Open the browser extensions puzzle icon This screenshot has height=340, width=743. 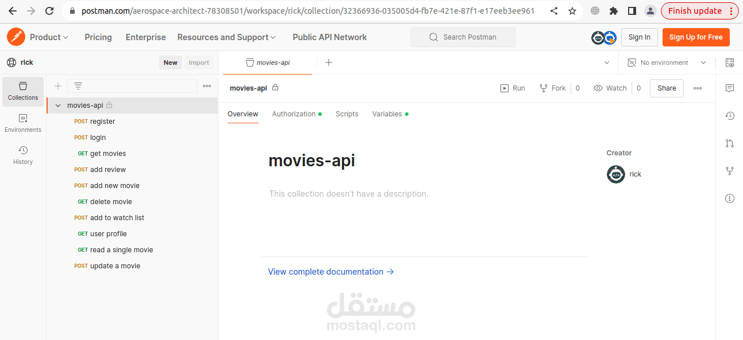(x=614, y=11)
